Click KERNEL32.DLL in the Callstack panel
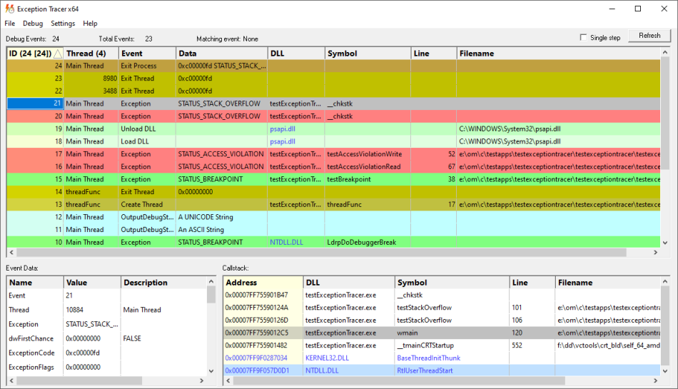This screenshot has height=389, width=678. click(327, 358)
